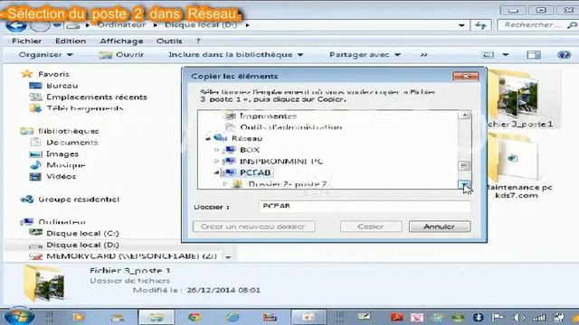Open the ? help menu

[x=198, y=41]
